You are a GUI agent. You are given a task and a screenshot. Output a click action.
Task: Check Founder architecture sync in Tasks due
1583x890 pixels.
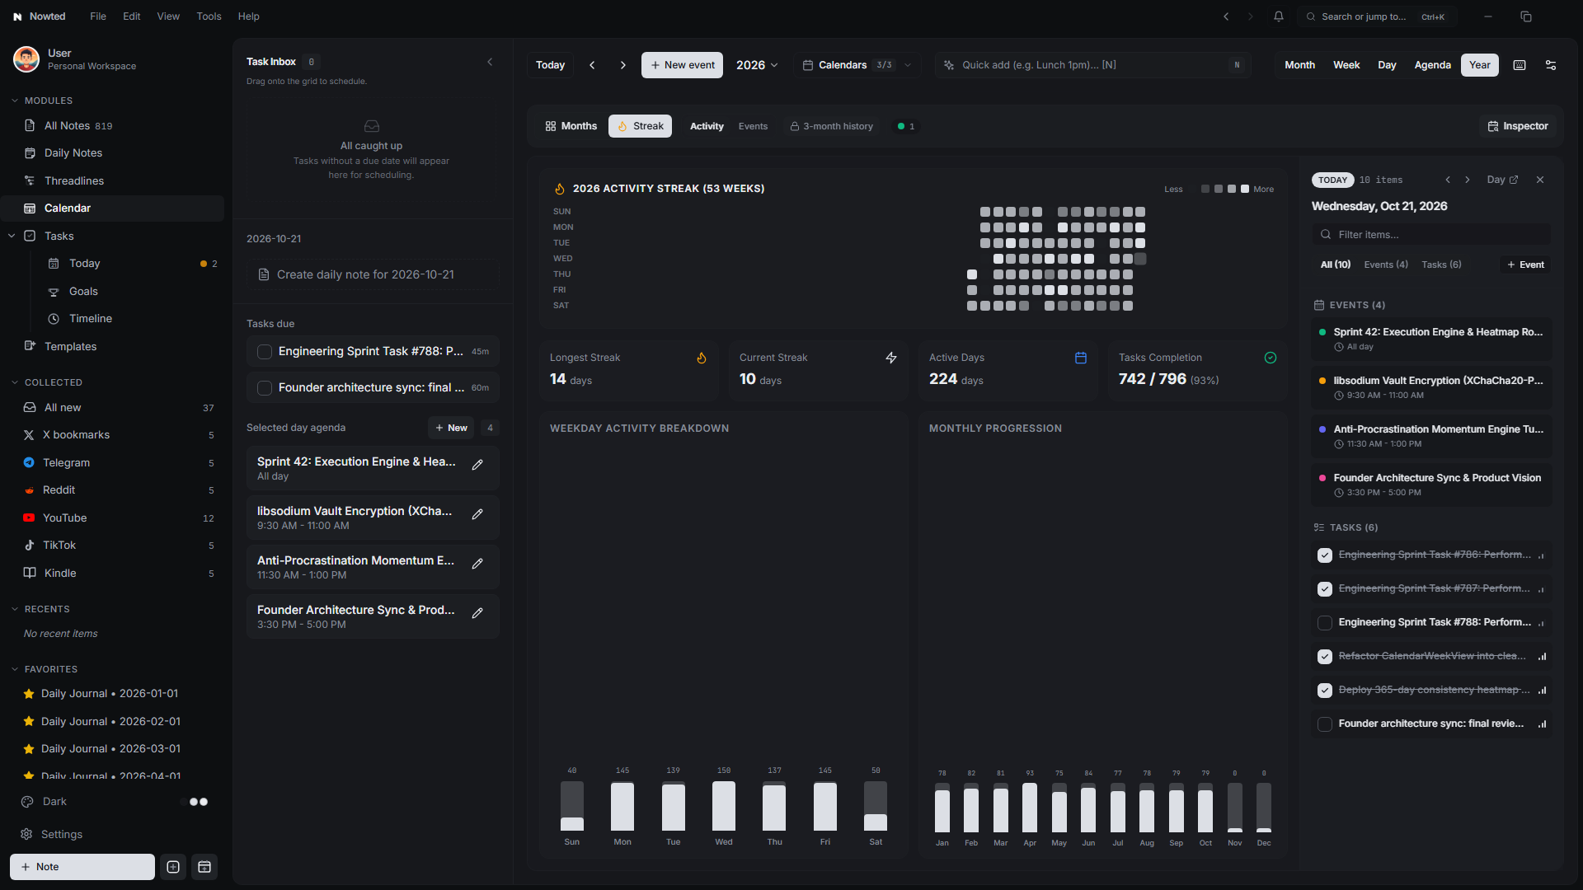[265, 388]
